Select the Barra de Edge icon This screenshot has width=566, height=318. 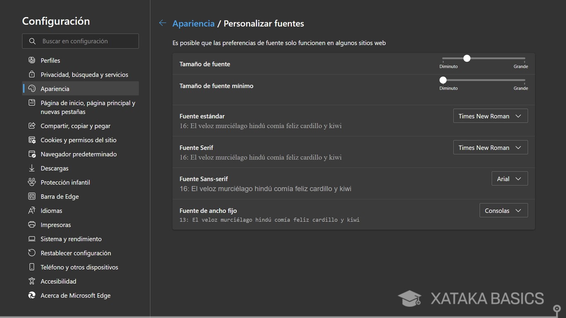click(32, 196)
